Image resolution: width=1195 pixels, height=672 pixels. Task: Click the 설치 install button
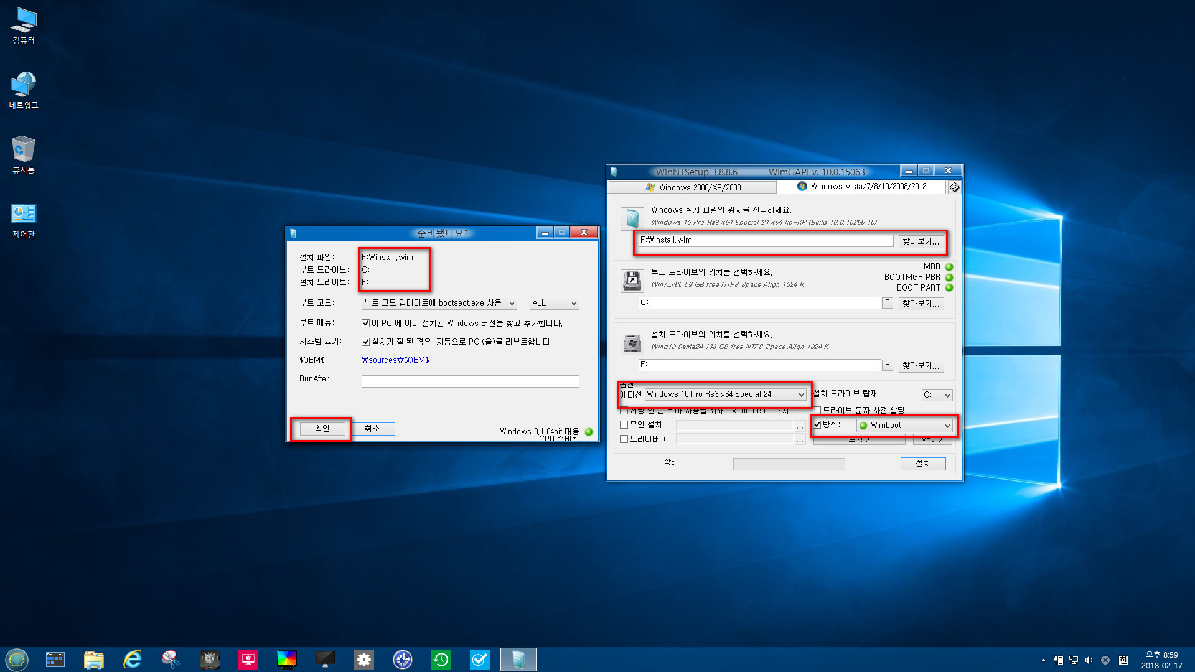click(x=923, y=464)
